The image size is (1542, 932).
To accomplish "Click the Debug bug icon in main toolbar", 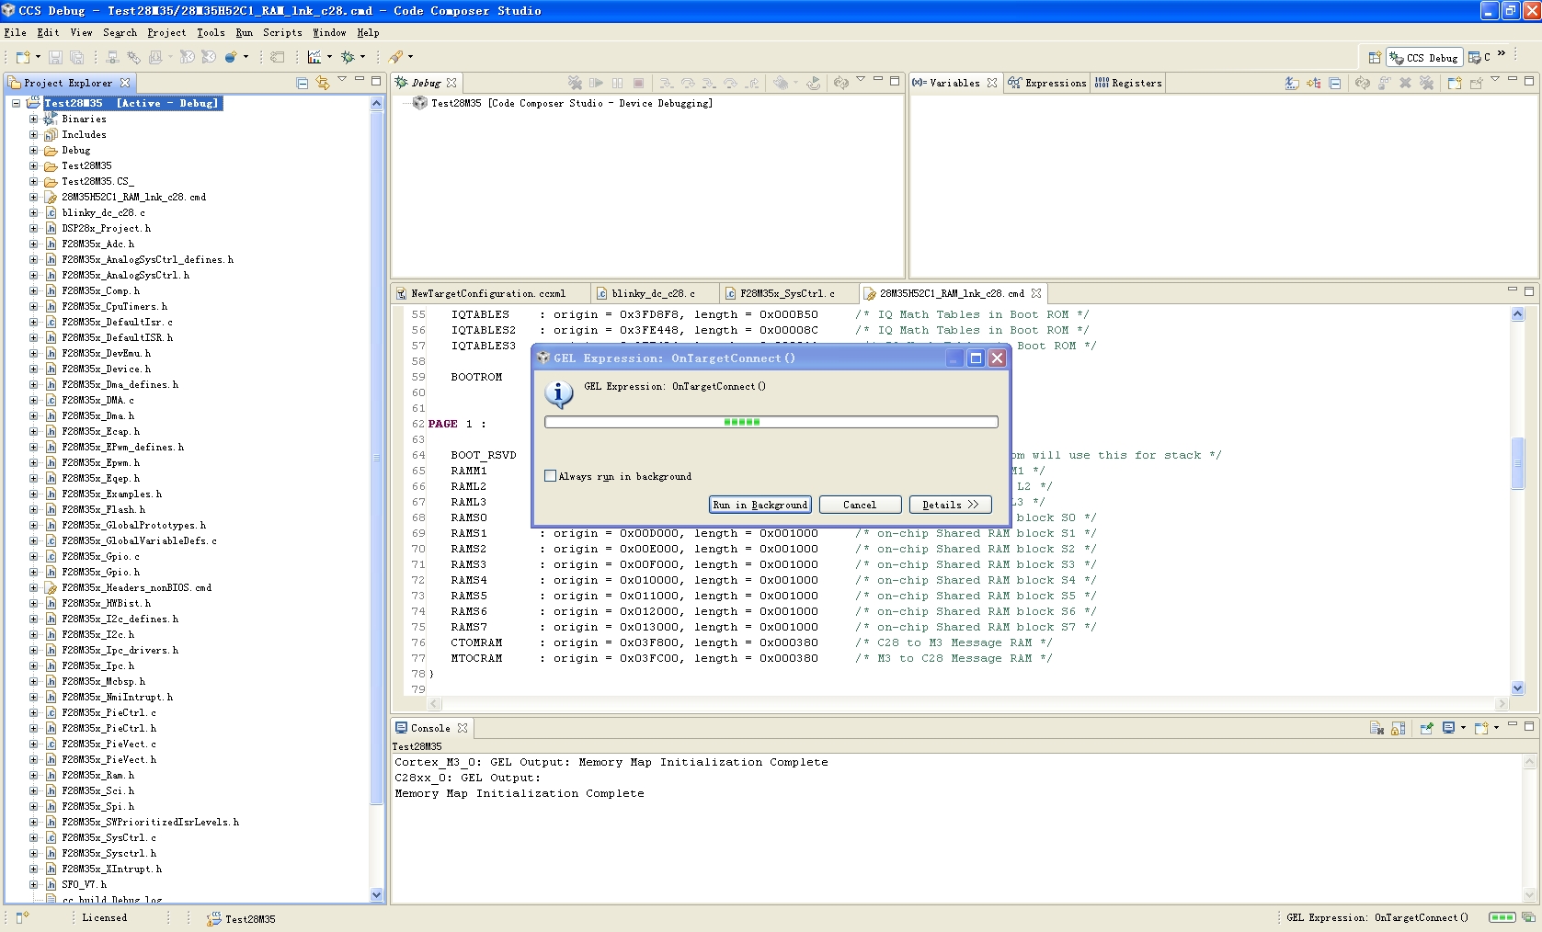I will [x=348, y=57].
